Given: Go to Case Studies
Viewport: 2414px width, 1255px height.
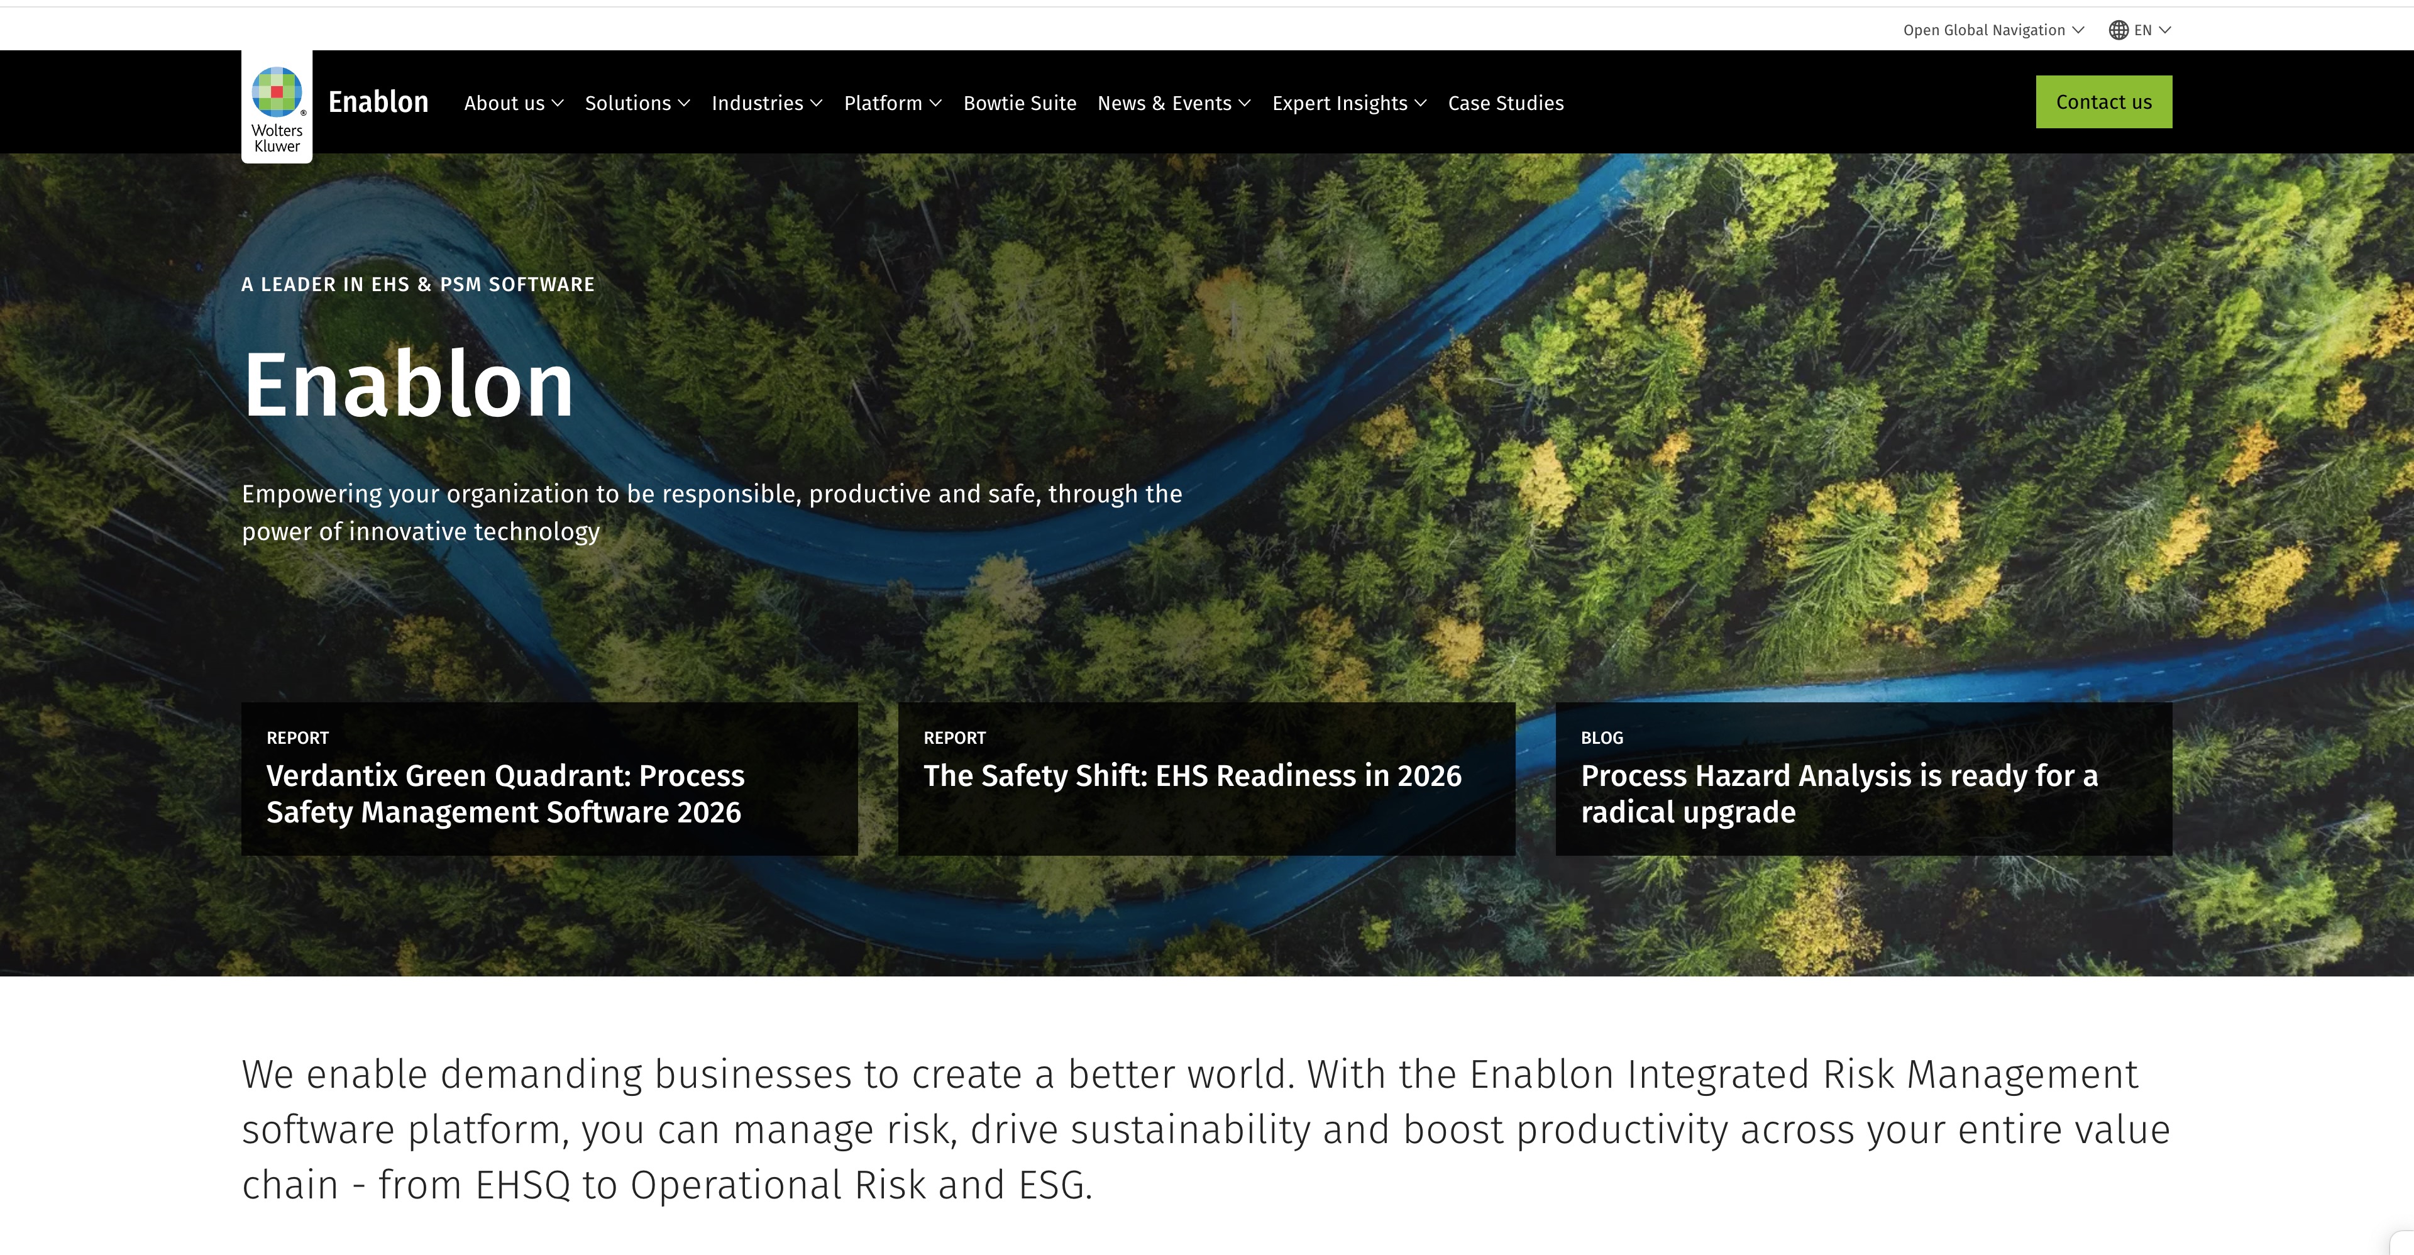Looking at the screenshot, I should coord(1506,103).
